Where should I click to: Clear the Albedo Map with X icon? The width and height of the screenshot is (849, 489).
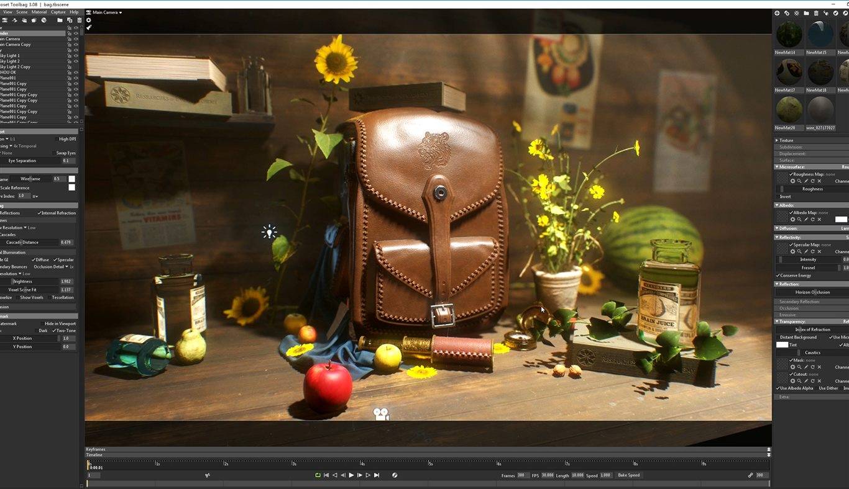point(819,219)
